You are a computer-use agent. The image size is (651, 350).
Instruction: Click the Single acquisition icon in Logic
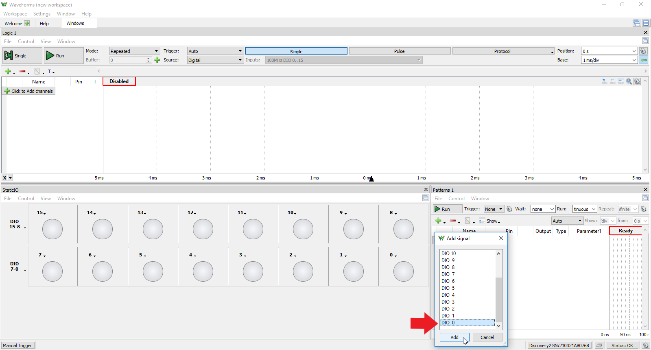(9, 56)
